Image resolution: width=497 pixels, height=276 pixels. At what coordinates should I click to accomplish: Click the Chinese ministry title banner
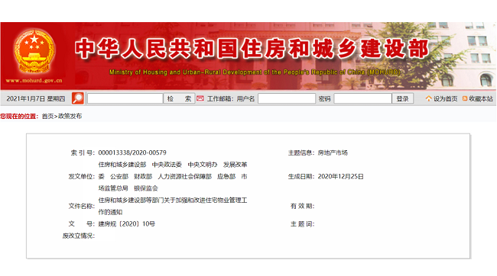[x=252, y=49]
